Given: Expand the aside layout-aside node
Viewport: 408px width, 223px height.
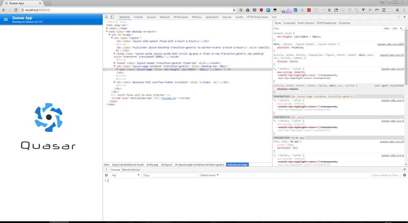Looking at the screenshot, I should [x=115, y=54].
